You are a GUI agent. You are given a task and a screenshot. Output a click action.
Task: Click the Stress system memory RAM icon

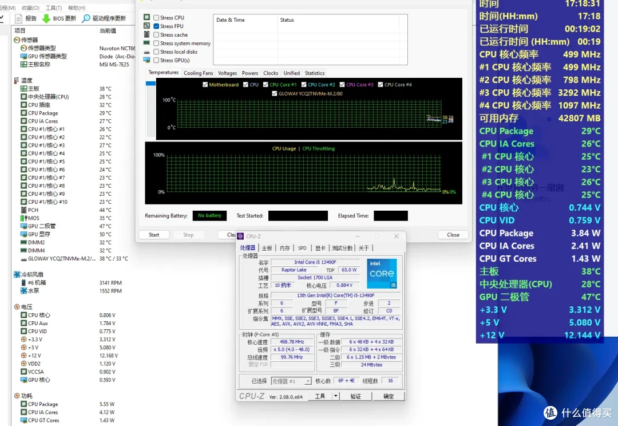[x=146, y=42]
